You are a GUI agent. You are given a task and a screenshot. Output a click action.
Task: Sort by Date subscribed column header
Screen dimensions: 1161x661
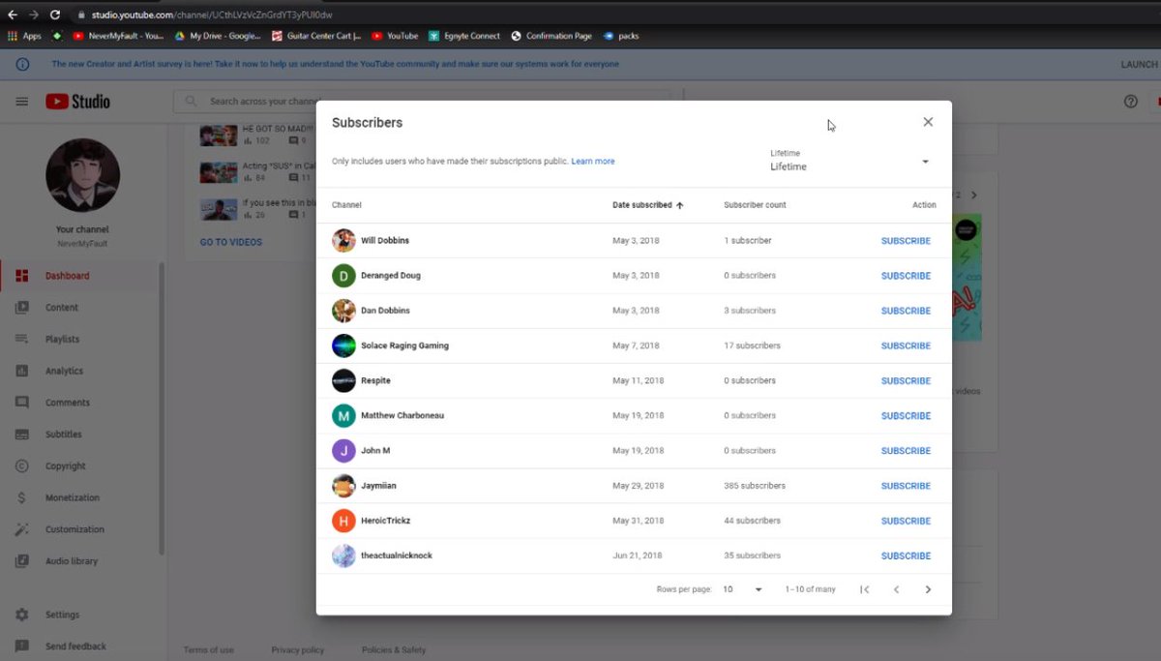[647, 205]
